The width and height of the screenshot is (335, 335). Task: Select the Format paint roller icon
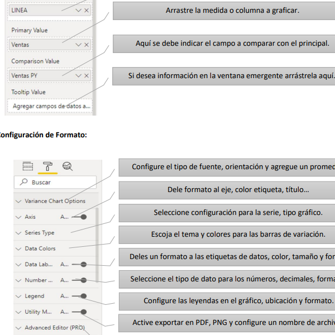coord(47,166)
